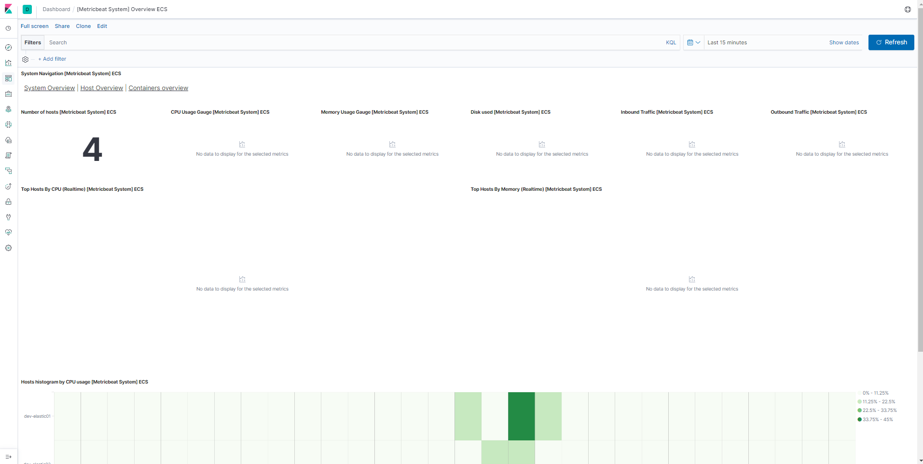Viewport: 923px width, 464px height.
Task: Open the Recently viewed clock icon
Action: [8, 28]
